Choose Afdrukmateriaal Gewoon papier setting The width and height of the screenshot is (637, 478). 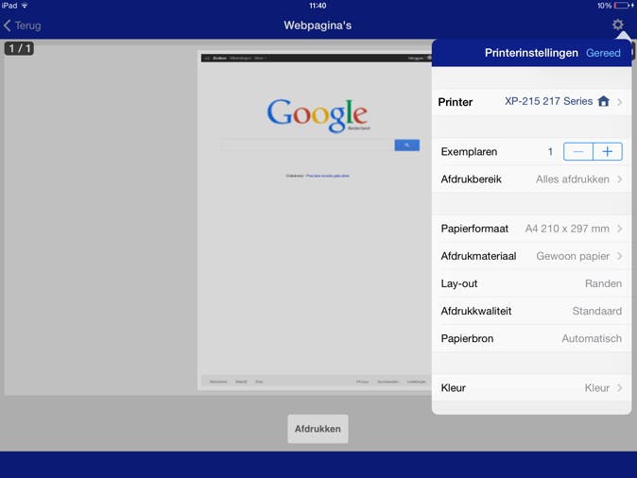coord(531,256)
